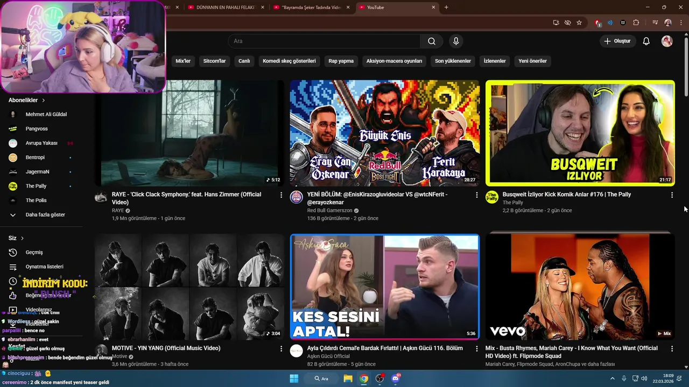Start voice search with microphone icon

(x=456, y=41)
